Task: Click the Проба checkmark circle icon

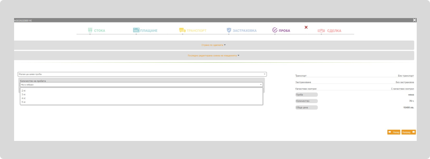Action: (275, 30)
